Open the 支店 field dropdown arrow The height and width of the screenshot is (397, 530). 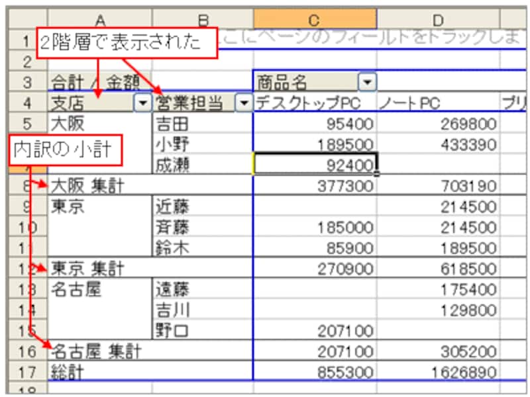pos(142,103)
